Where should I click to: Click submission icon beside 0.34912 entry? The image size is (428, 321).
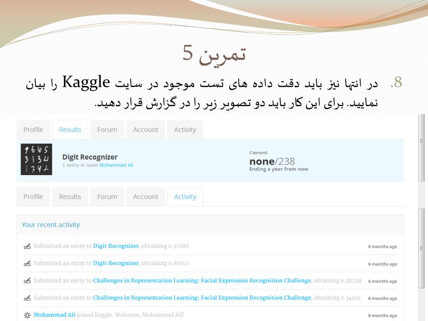click(x=27, y=298)
